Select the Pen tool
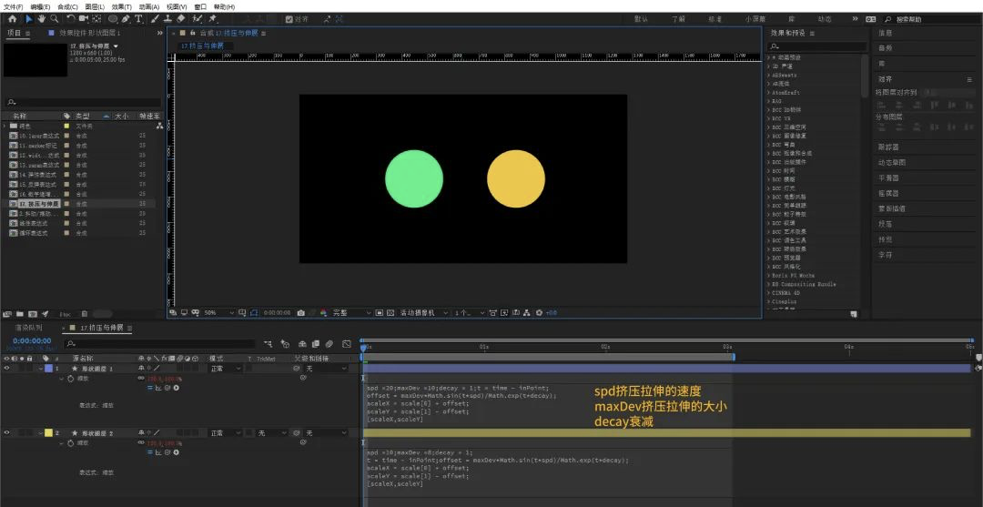983x507 pixels. (x=126, y=19)
